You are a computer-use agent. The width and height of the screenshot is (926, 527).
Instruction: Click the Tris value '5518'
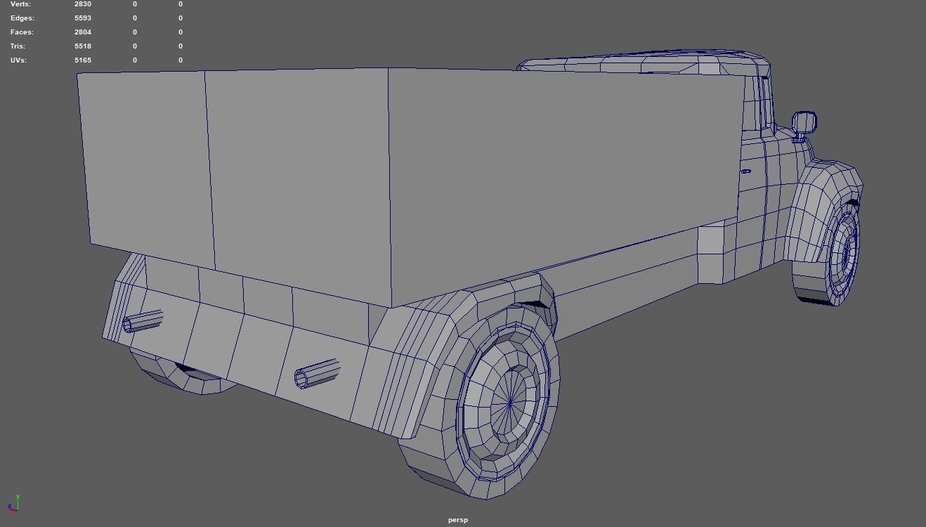coord(83,46)
